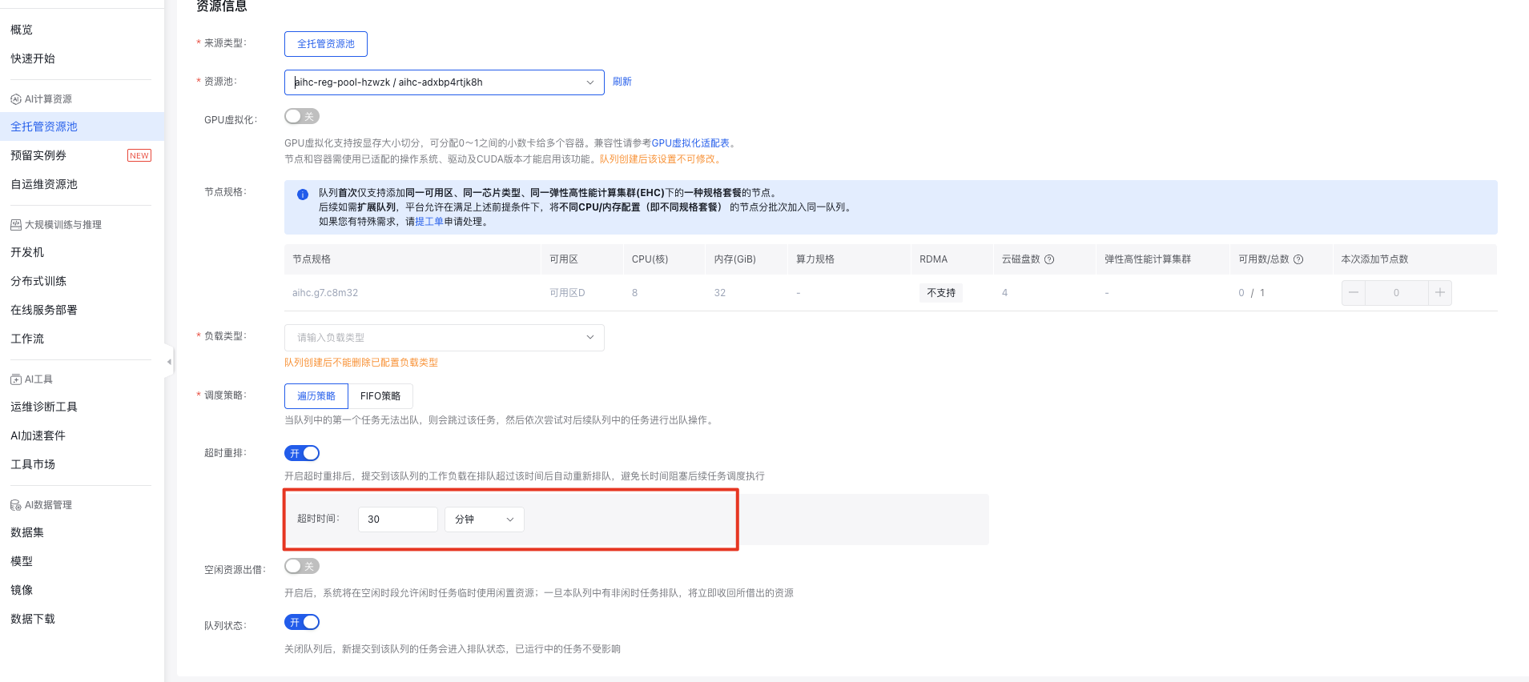Click the info icon in the 节点规格 notice
Image resolution: width=1529 pixels, height=682 pixels.
pyautogui.click(x=303, y=194)
